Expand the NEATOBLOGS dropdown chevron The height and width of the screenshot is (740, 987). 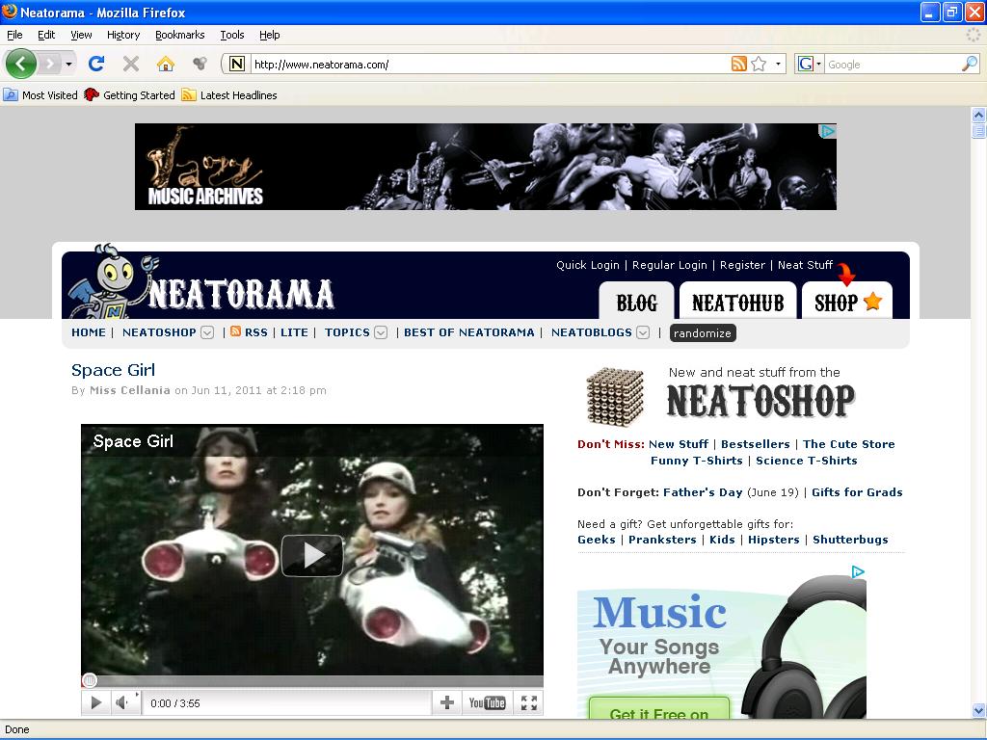pos(643,332)
